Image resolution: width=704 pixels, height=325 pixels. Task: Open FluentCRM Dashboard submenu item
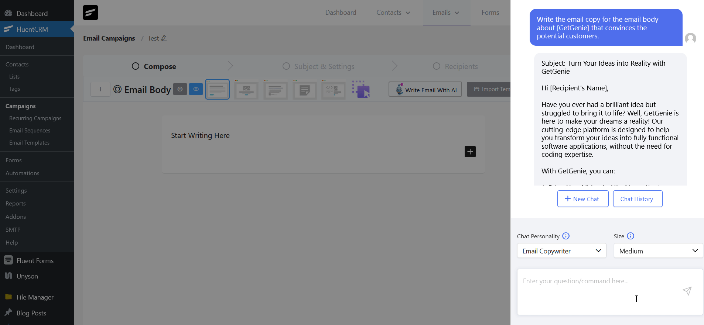tap(20, 47)
